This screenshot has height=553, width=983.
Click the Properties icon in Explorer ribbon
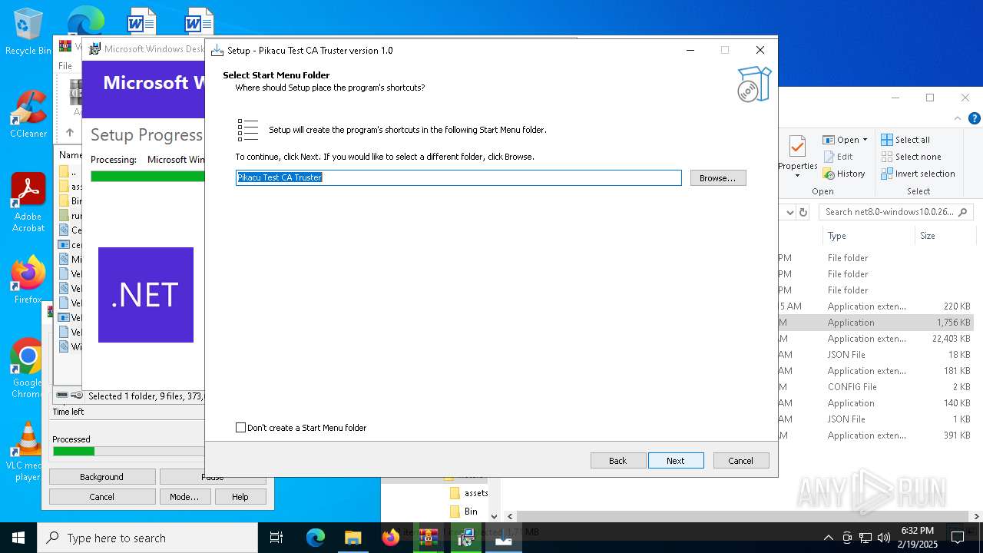click(797, 147)
